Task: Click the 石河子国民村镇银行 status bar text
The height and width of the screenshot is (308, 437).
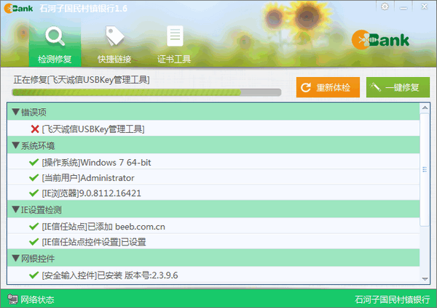Action: pyautogui.click(x=392, y=300)
